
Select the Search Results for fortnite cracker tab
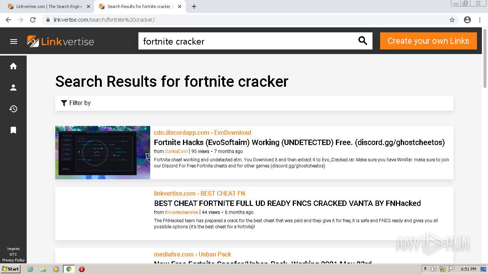click(x=139, y=6)
